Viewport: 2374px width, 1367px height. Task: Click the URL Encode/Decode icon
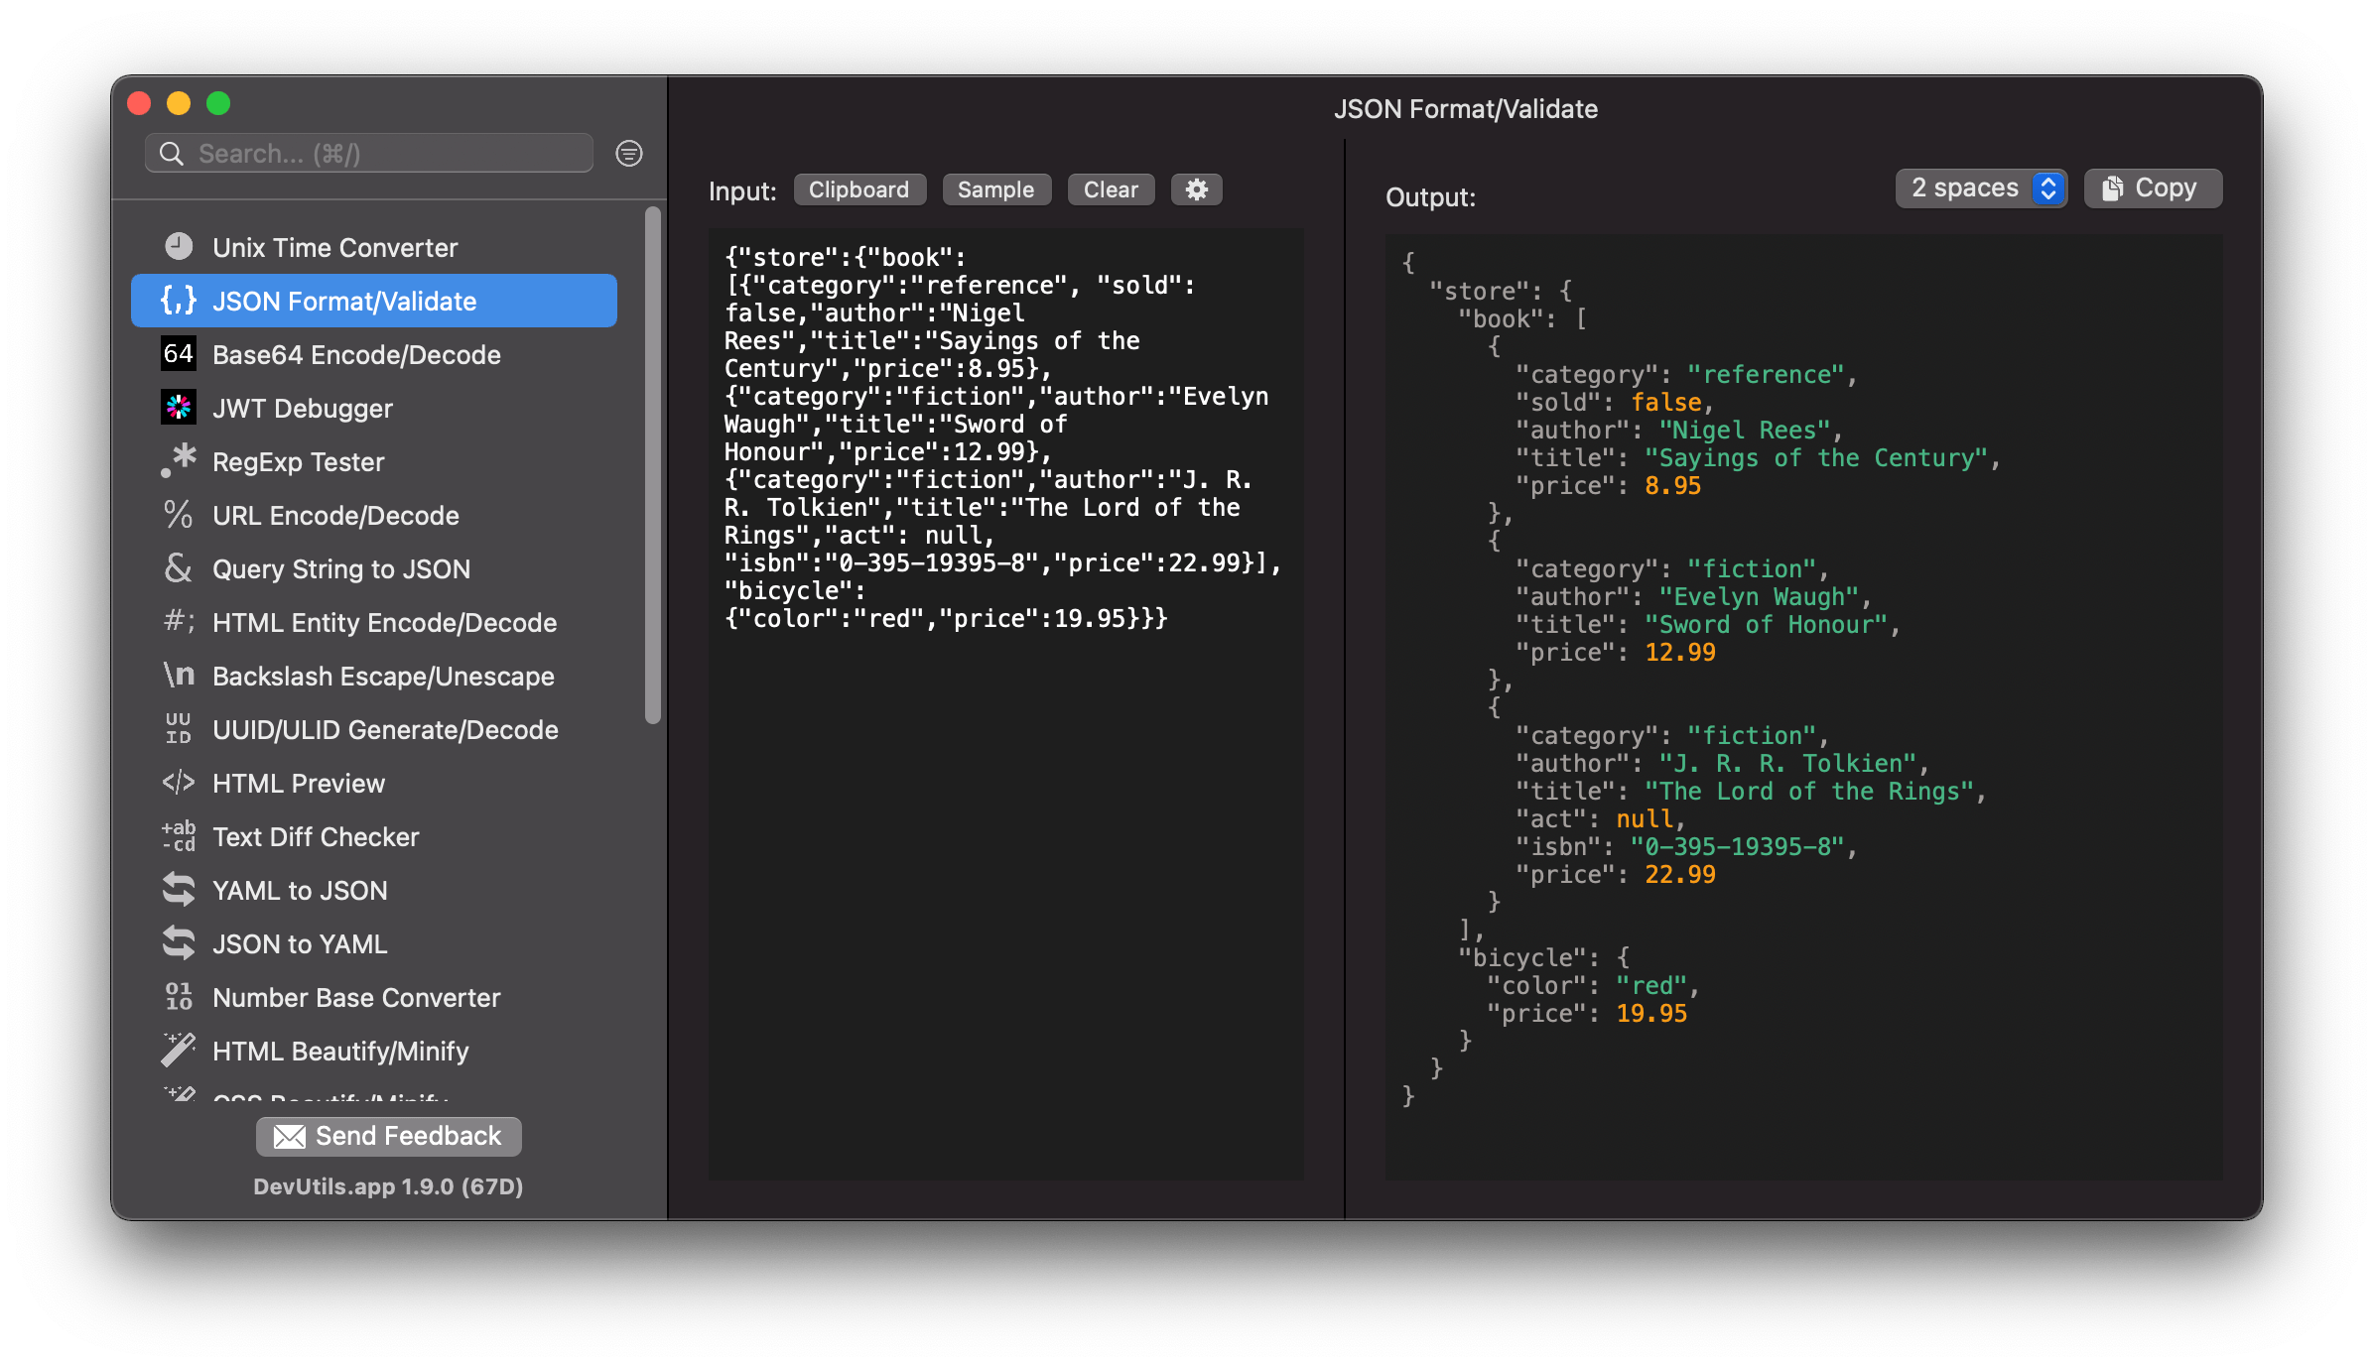(180, 517)
